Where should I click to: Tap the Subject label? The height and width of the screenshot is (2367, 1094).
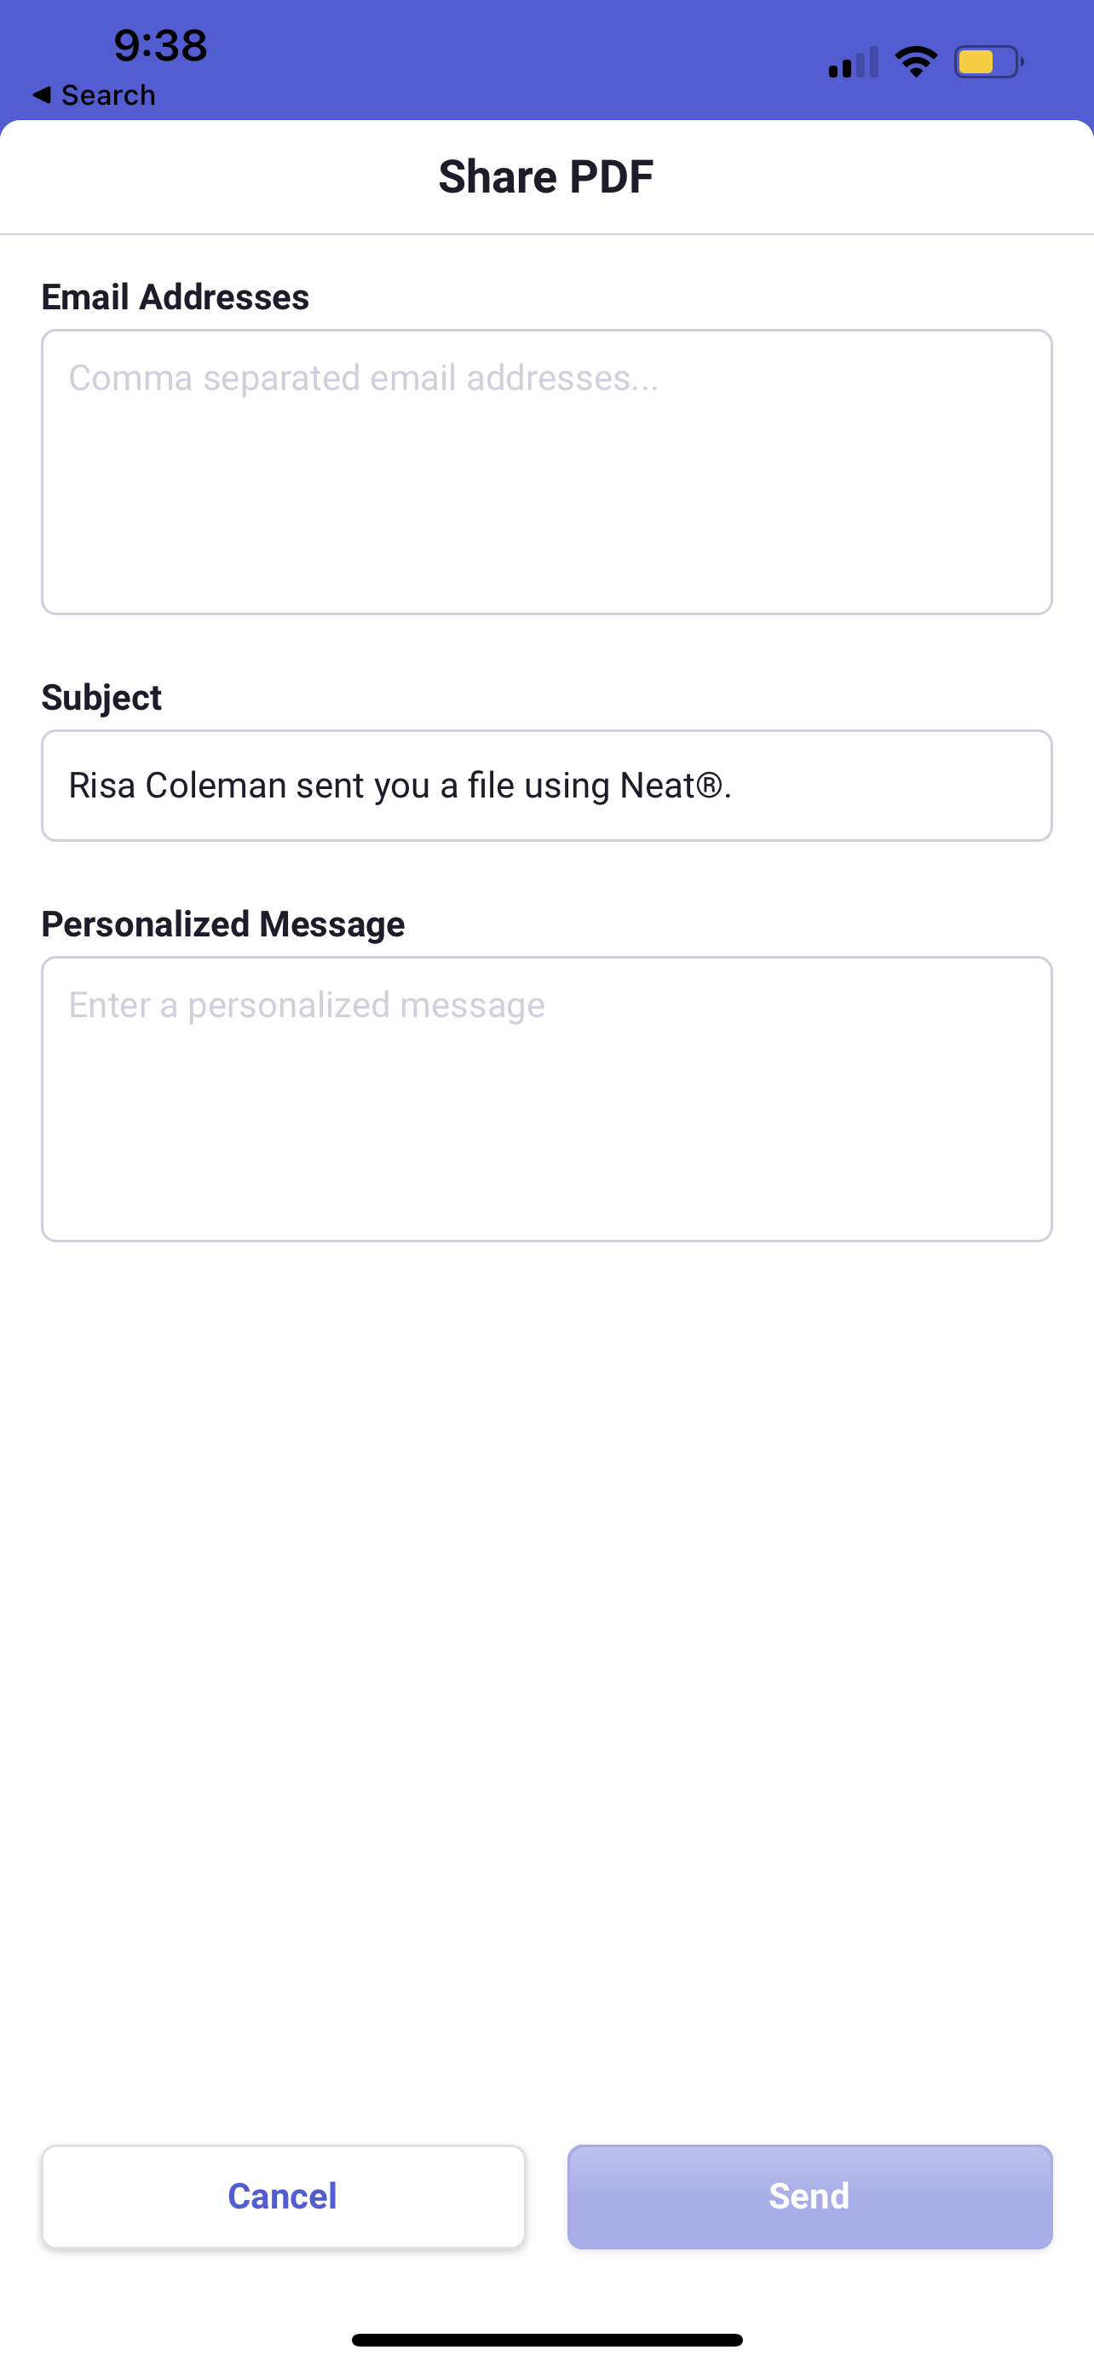point(101,696)
